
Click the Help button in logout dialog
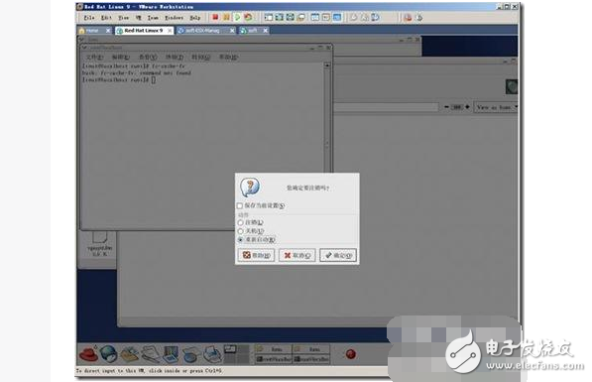coord(257,255)
